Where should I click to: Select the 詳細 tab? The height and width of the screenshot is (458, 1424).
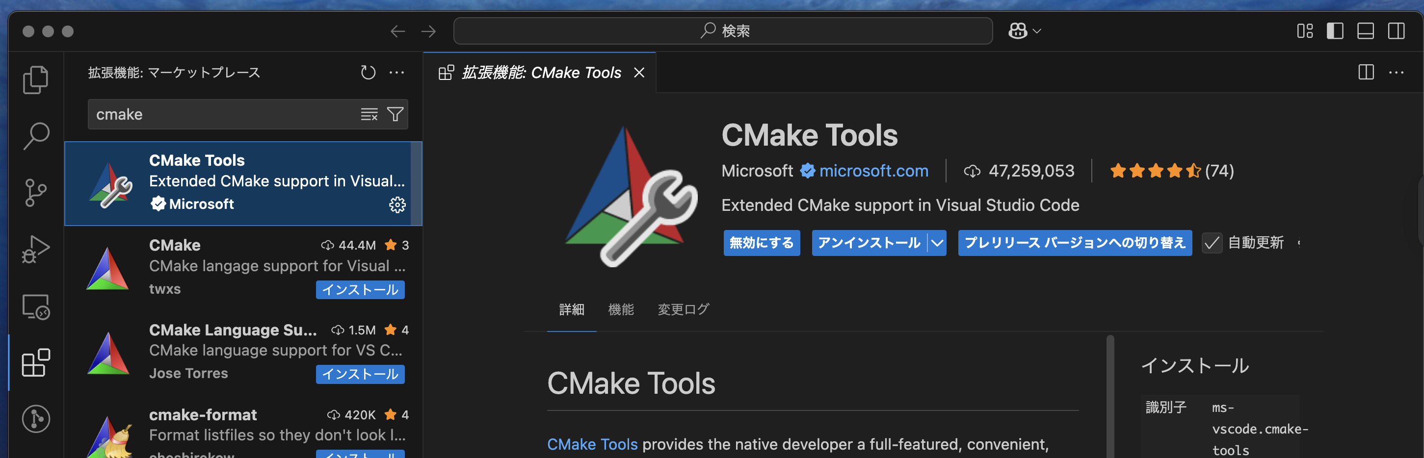(x=572, y=309)
